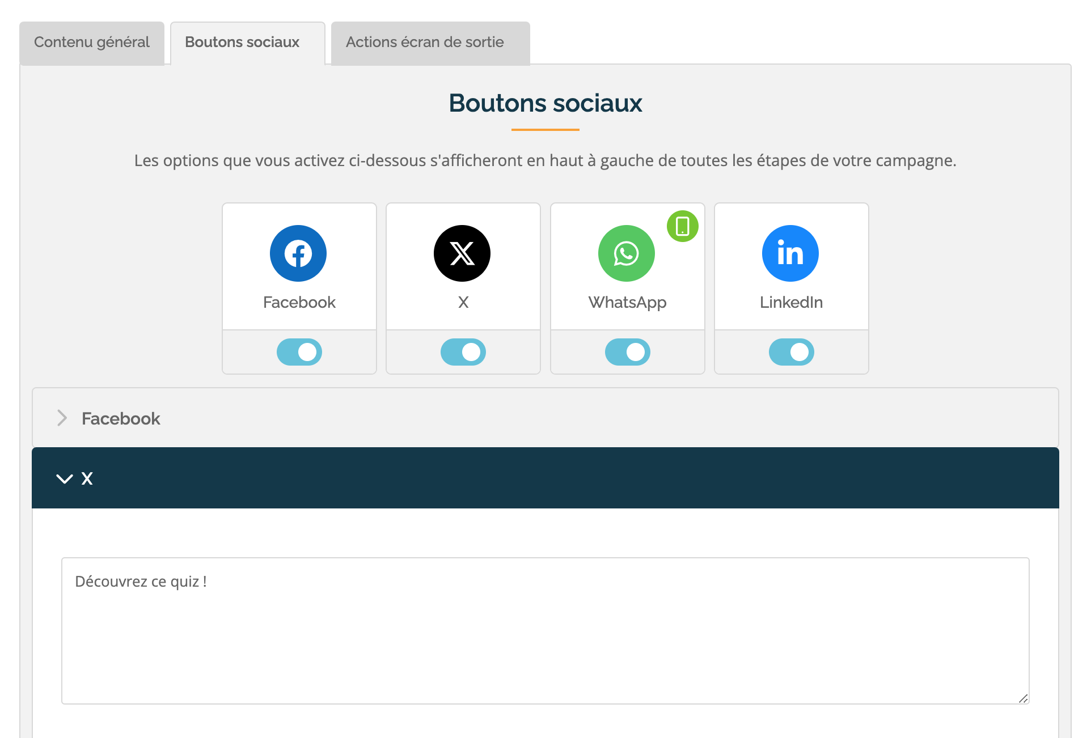The width and height of the screenshot is (1091, 738).
Task: Disable the Facebook share toggle
Action: click(x=299, y=352)
